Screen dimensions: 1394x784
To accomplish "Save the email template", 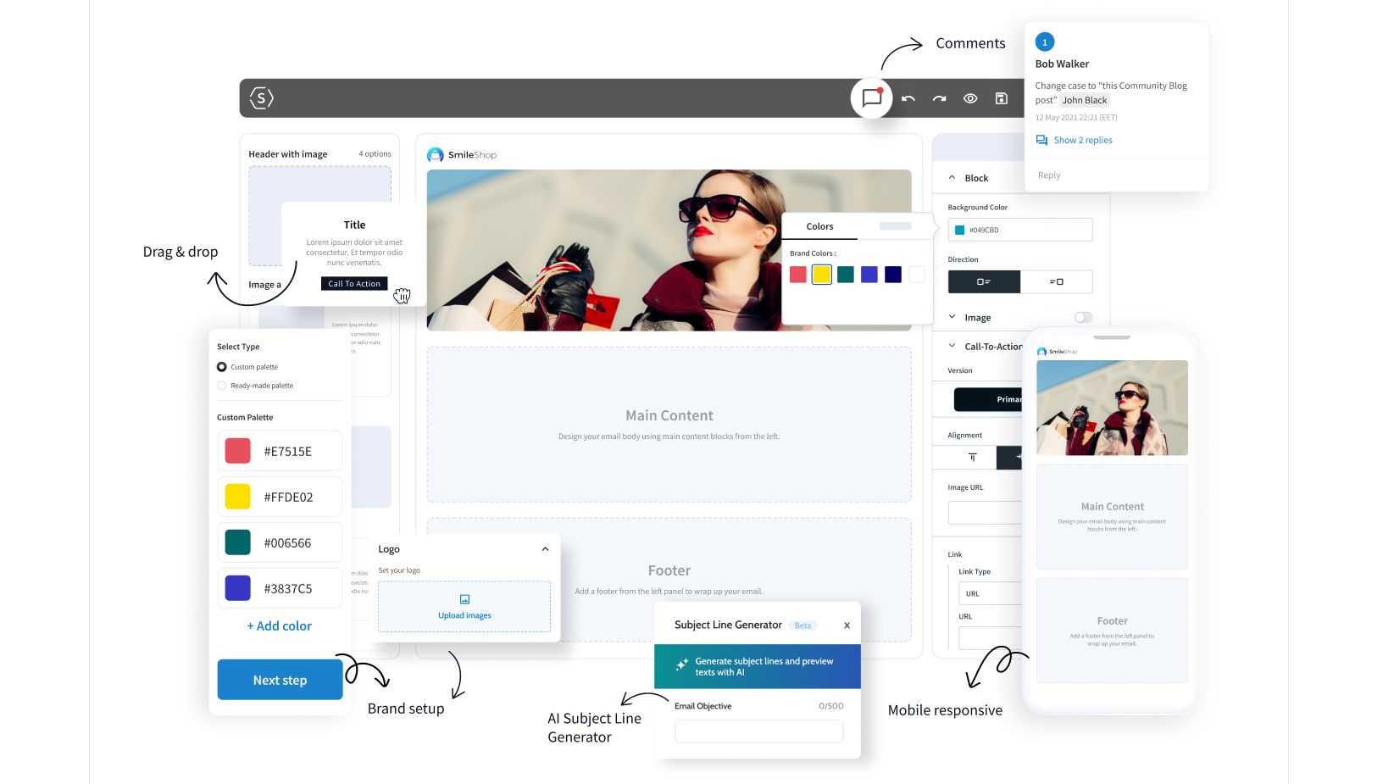I will pos(1001,98).
